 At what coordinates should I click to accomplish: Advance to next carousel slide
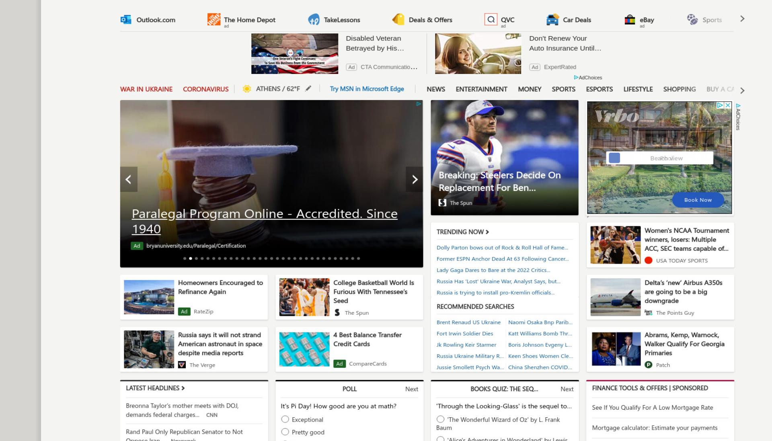pos(415,179)
